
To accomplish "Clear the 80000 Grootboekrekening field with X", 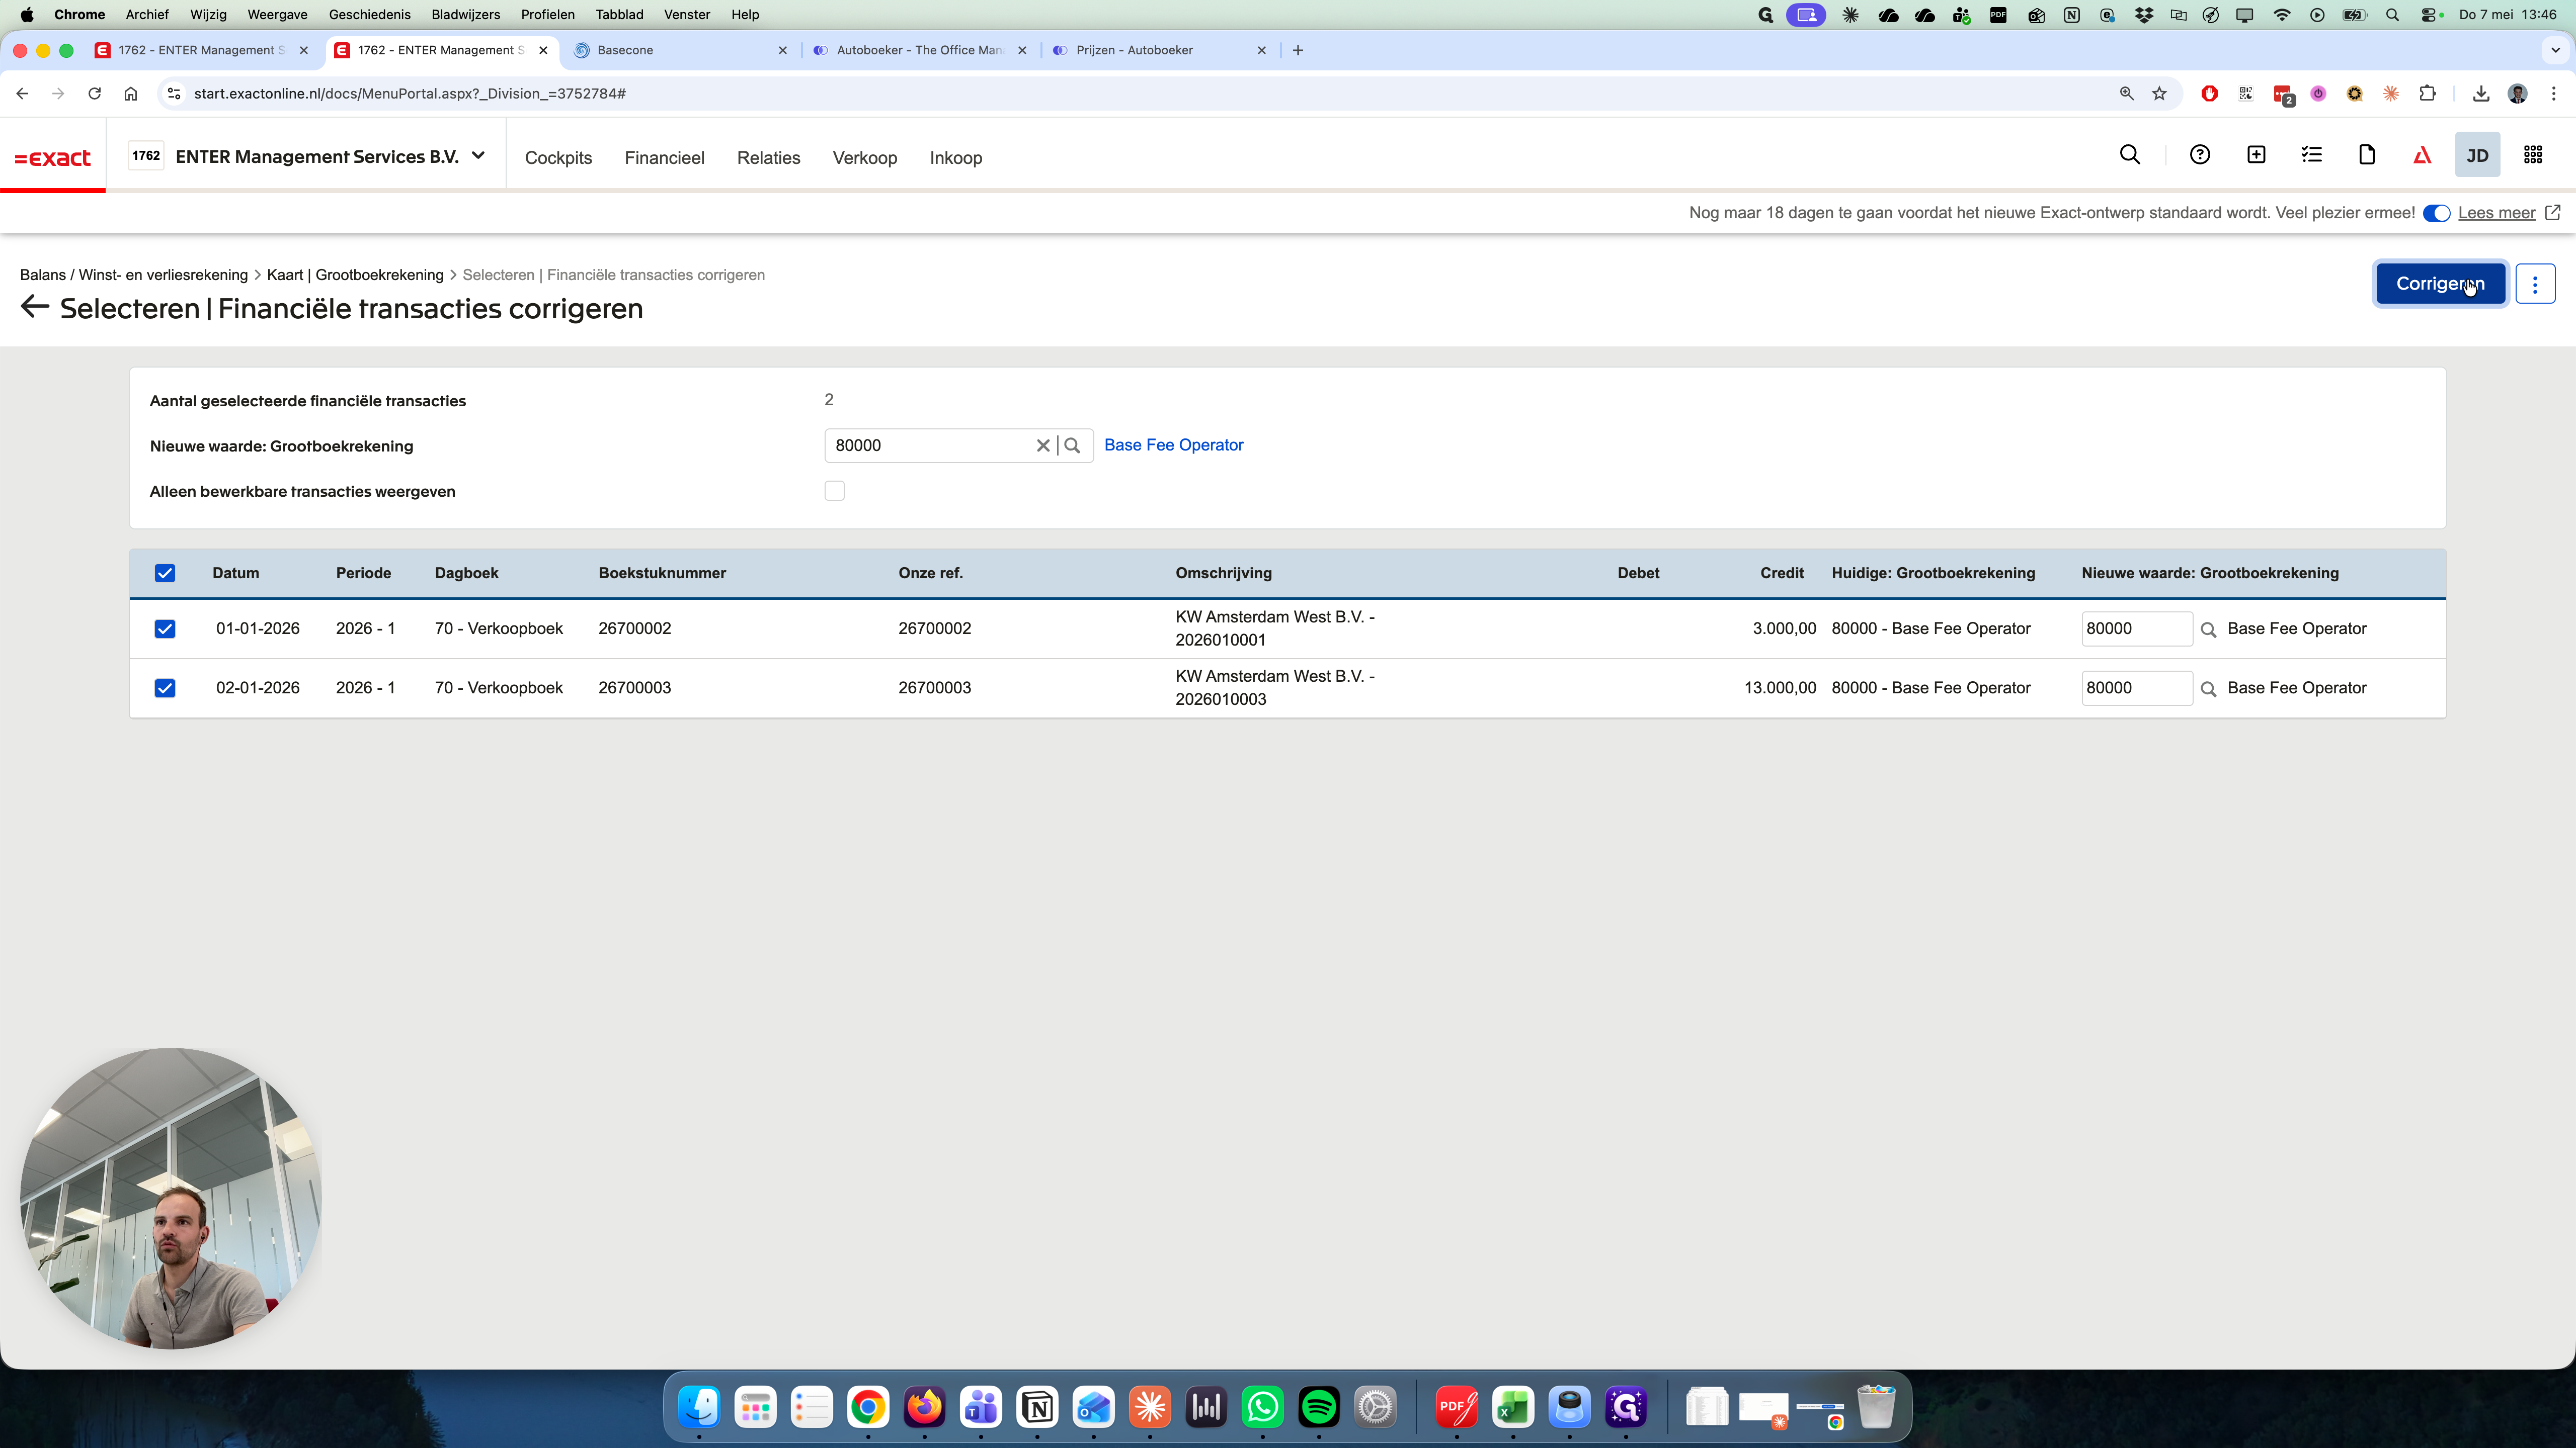I will click(1043, 445).
